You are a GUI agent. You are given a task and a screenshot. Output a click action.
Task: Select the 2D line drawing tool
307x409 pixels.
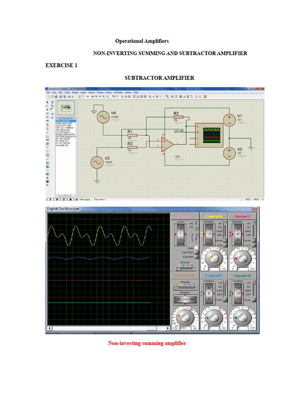pos(48,159)
